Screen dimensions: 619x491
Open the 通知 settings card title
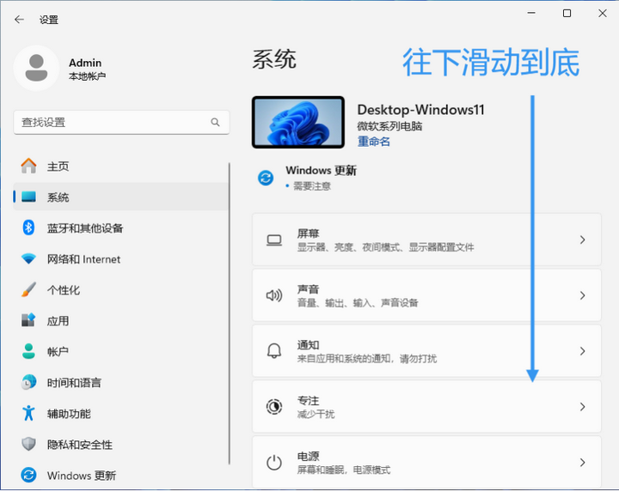(308, 345)
